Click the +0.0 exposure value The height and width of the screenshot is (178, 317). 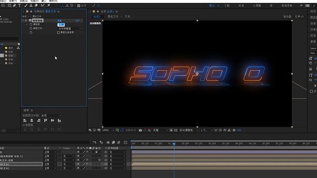click(x=239, y=131)
